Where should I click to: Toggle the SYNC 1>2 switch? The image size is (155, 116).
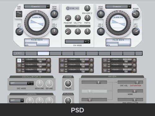(x=73, y=8)
